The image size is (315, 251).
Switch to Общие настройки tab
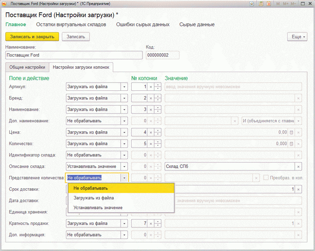coord(27,67)
